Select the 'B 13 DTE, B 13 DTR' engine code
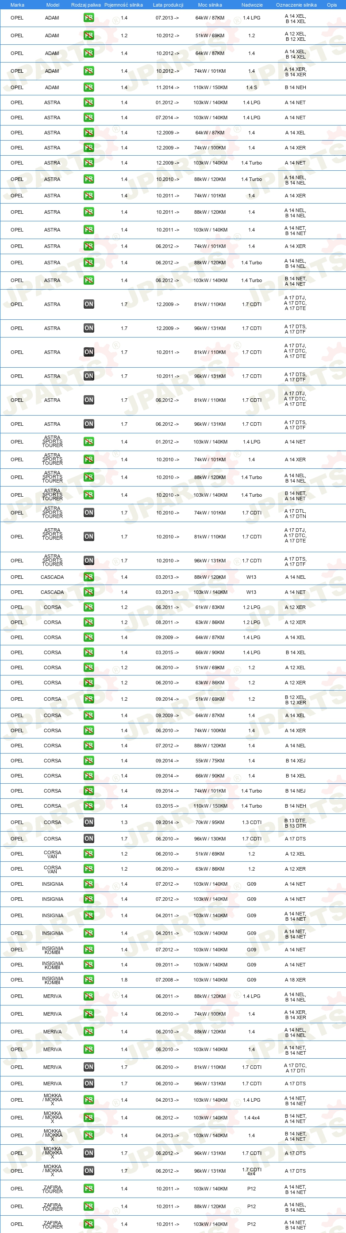Screen dimensions: 346x1233 point(296,823)
